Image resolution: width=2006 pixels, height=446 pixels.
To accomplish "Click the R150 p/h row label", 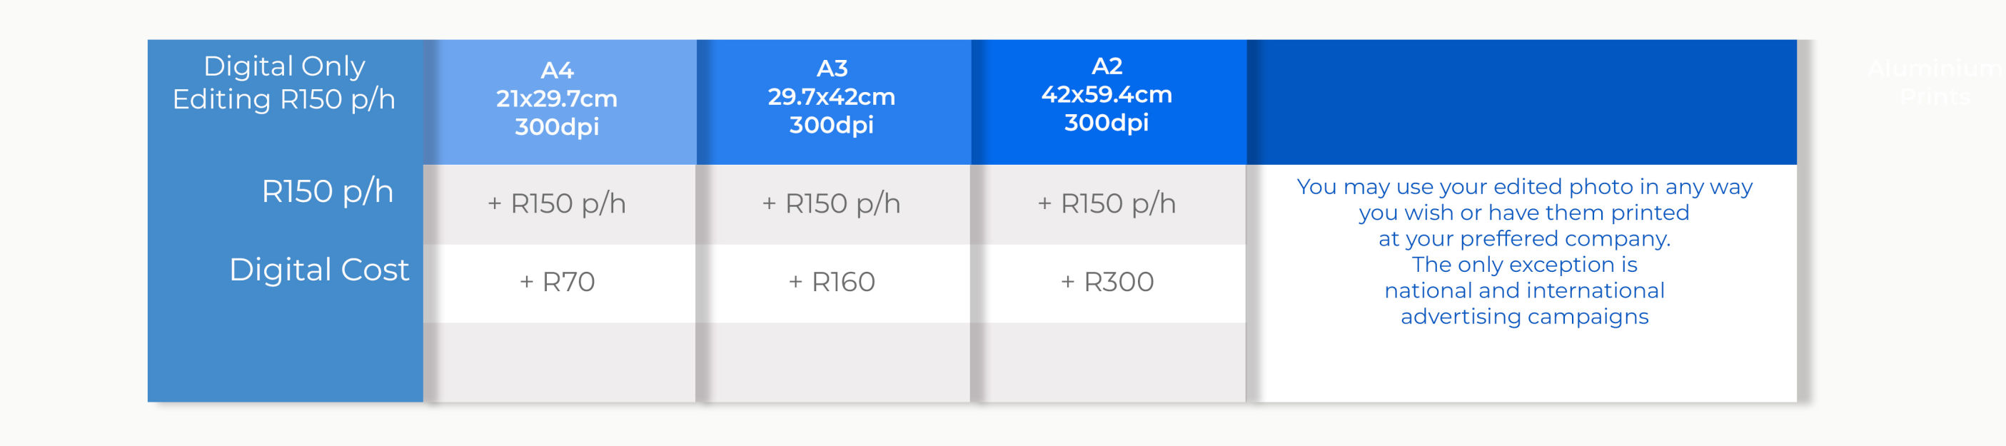I will click(327, 191).
